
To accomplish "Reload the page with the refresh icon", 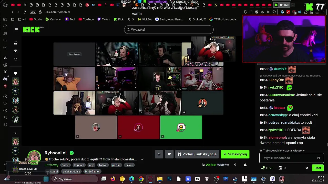I will (x=24, y=12).
